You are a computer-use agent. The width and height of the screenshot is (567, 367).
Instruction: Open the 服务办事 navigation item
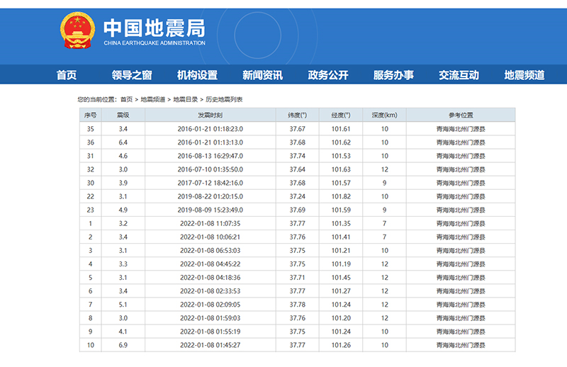pos(393,75)
